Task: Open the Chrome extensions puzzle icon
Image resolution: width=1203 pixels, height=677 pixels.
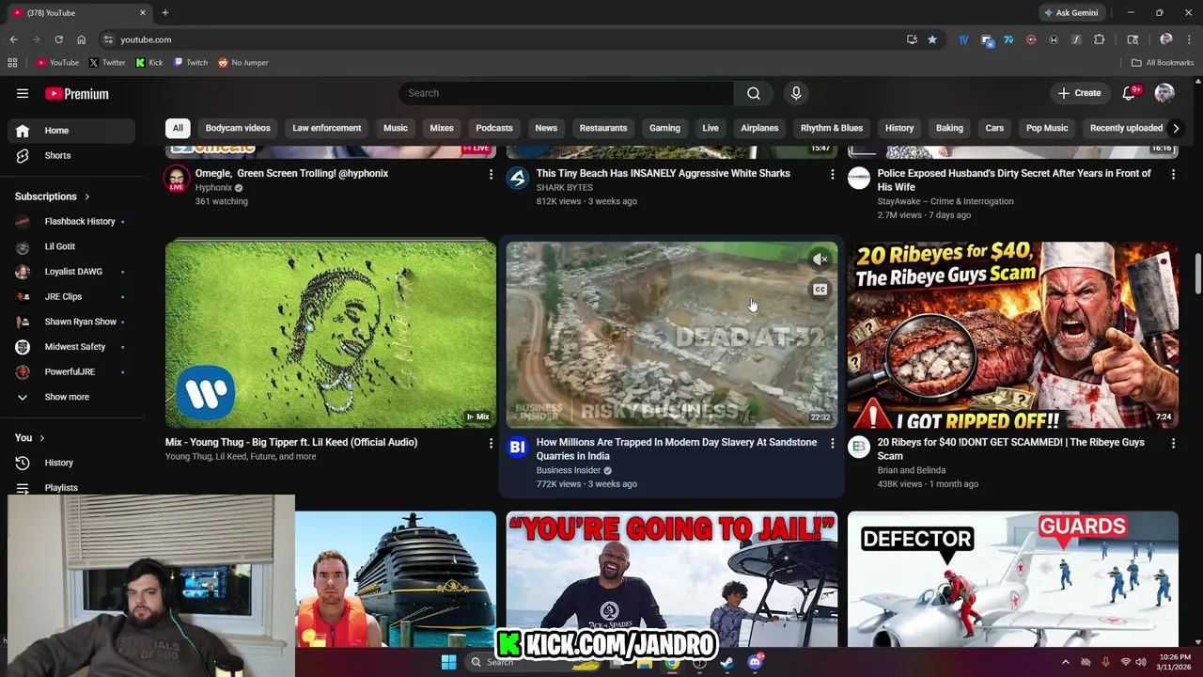Action: tap(1099, 39)
